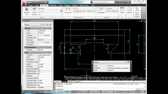Run the Check Spelling tool
Screen dimensions: 168x94
coord(34,11)
